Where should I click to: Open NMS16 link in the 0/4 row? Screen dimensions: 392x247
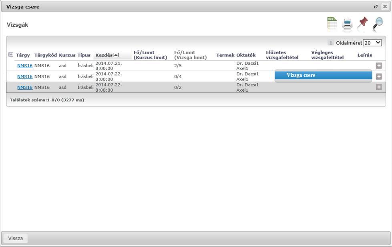coord(25,76)
